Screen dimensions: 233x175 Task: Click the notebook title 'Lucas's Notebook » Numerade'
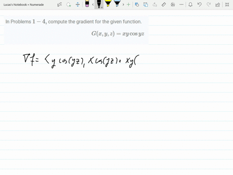click(x=24, y=5)
